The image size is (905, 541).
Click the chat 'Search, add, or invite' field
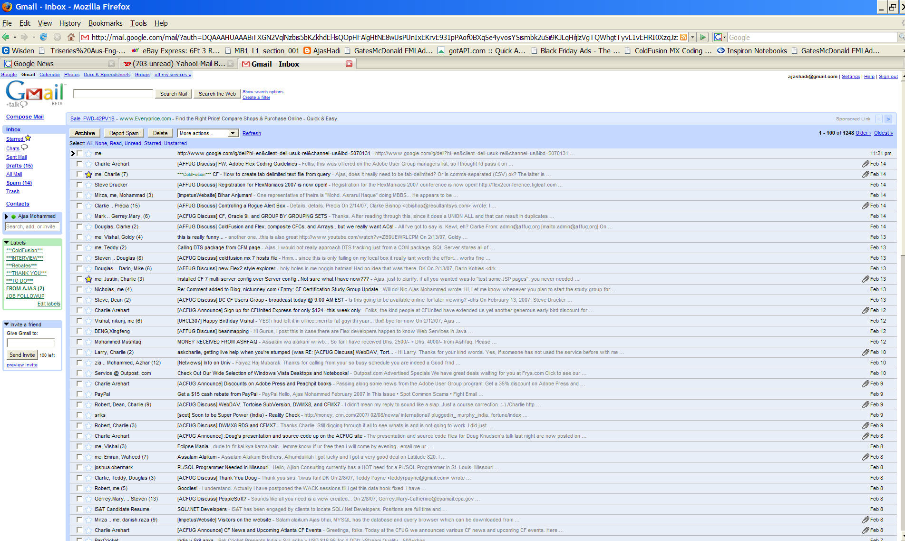pos(32,227)
